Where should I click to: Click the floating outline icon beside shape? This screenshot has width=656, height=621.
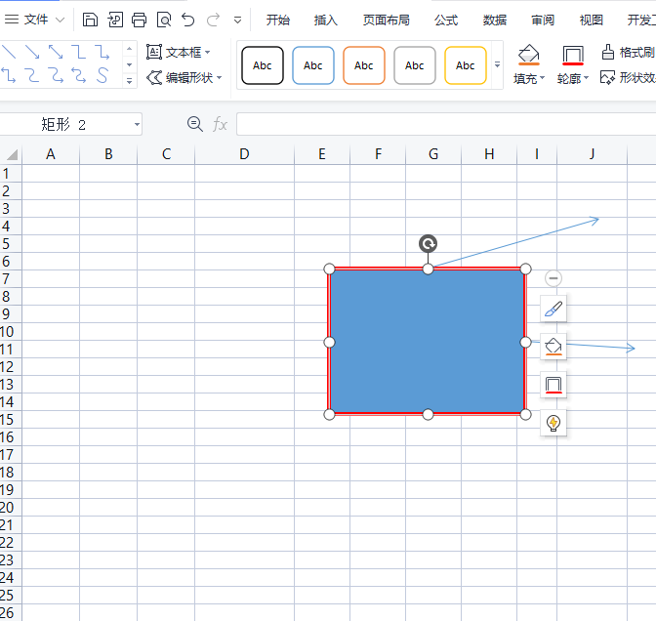pos(553,385)
